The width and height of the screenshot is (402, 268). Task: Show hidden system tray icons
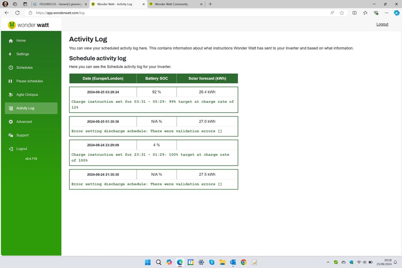[328, 262]
